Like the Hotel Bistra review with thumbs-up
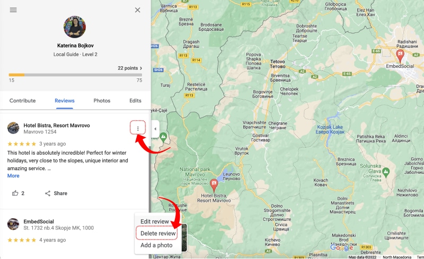Screen dimensions: 424x259 (15, 193)
